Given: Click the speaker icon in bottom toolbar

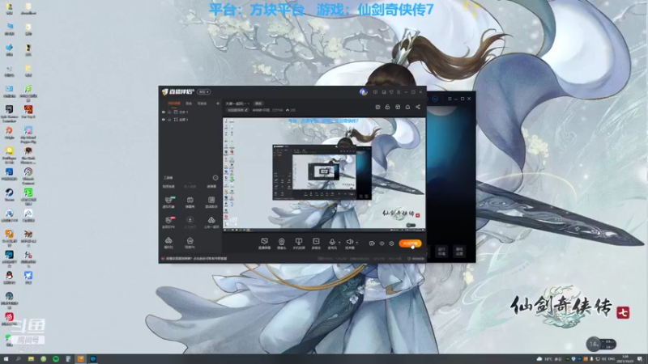Looking at the screenshot, I should pos(350,242).
